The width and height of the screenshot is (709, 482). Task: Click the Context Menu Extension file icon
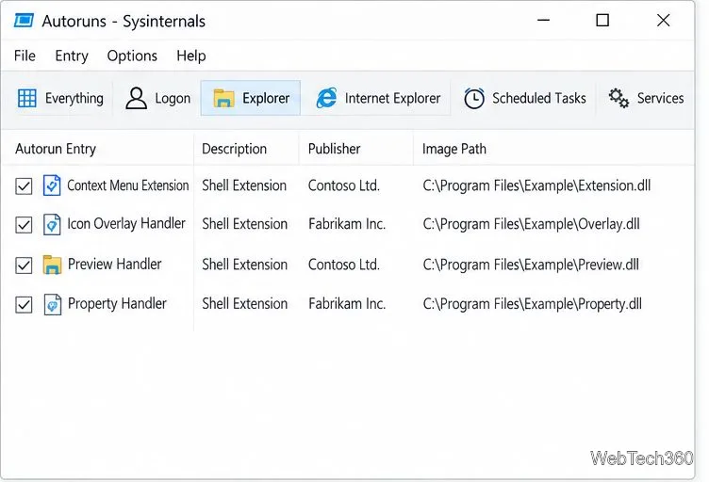click(x=52, y=185)
